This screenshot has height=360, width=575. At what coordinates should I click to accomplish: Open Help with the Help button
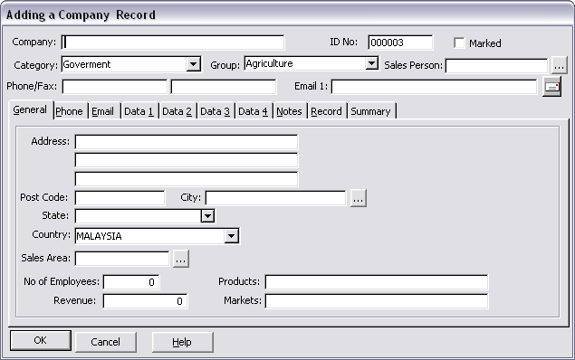click(182, 342)
